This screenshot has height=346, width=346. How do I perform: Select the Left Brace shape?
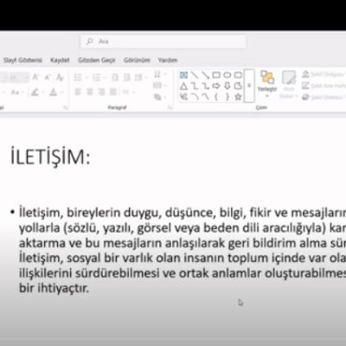[216, 97]
